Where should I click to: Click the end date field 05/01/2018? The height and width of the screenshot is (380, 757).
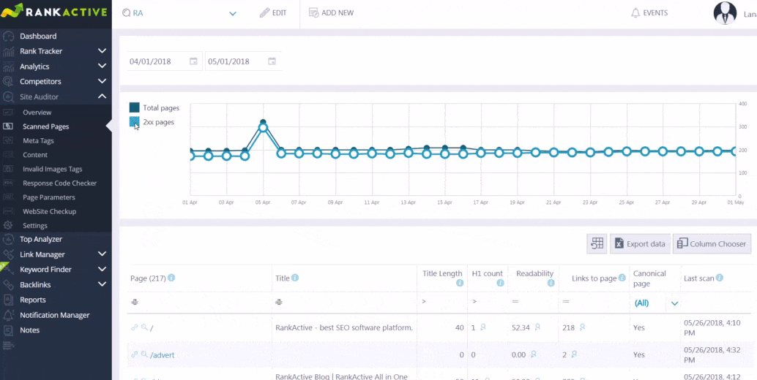243,61
